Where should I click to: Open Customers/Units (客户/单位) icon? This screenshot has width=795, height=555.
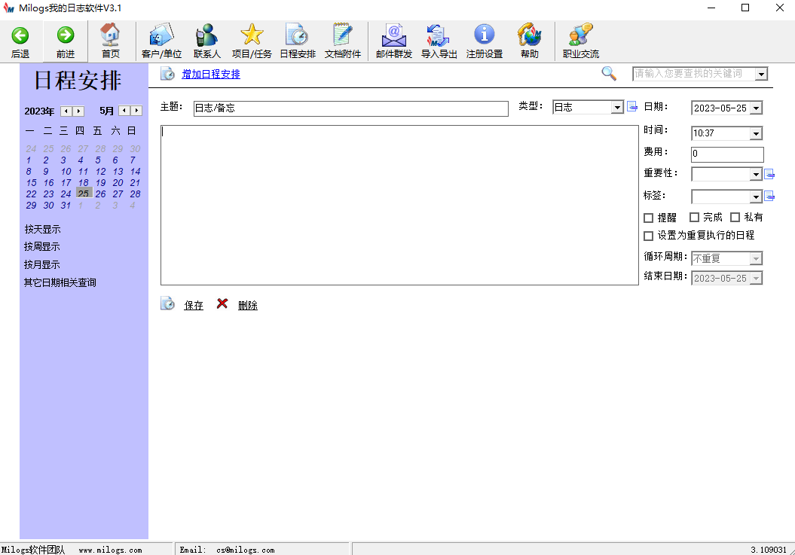pos(162,35)
